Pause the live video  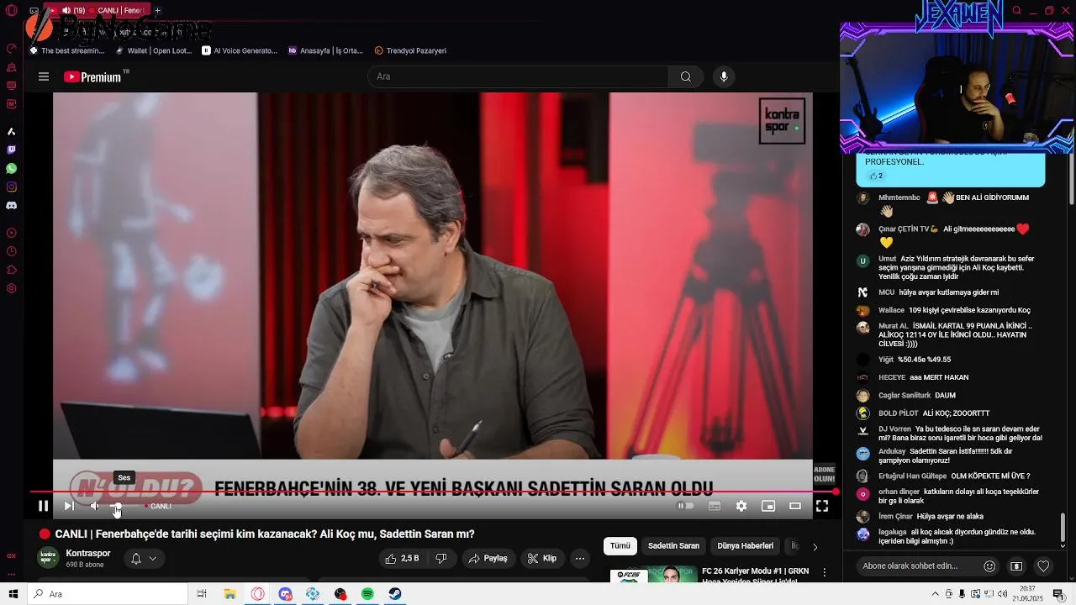click(x=43, y=506)
